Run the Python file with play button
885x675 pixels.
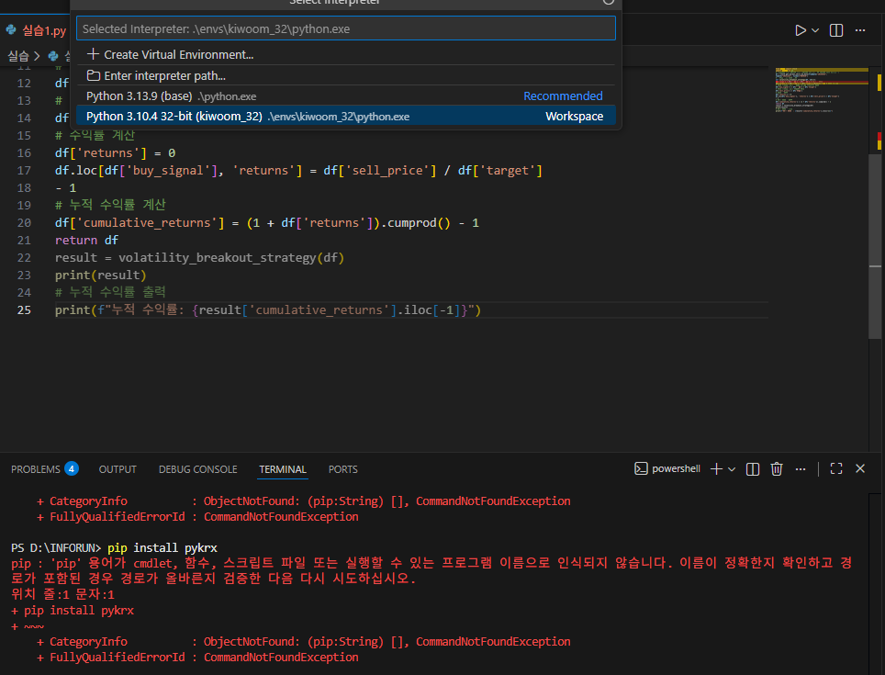[x=801, y=30]
